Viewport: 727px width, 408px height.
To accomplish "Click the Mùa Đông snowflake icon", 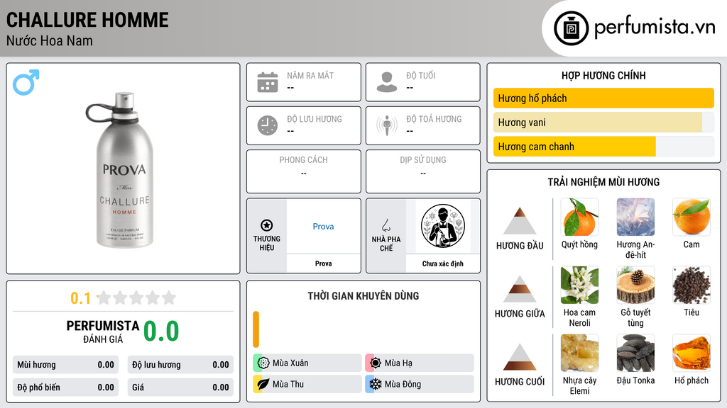I will [375, 384].
